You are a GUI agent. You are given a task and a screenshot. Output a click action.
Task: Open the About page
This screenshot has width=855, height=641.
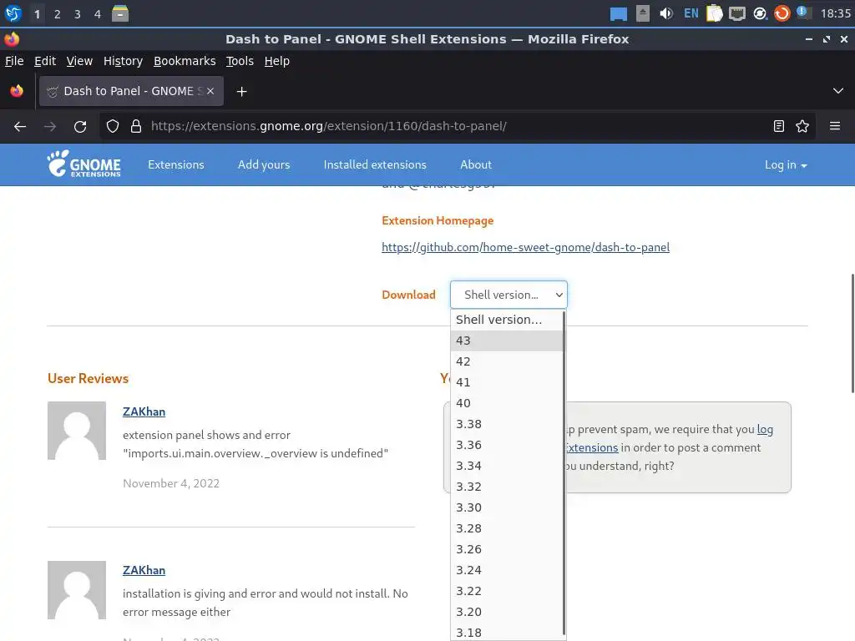click(476, 164)
